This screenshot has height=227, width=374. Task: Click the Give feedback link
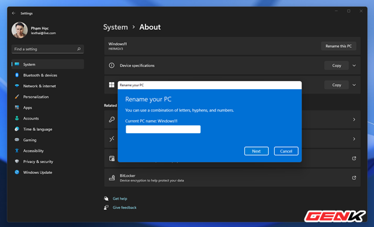(124, 208)
